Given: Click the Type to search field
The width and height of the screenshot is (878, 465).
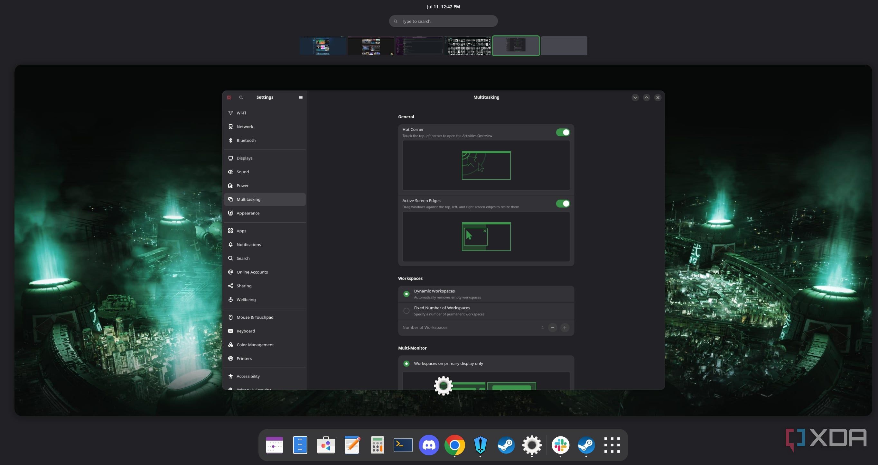Looking at the screenshot, I should [x=443, y=21].
